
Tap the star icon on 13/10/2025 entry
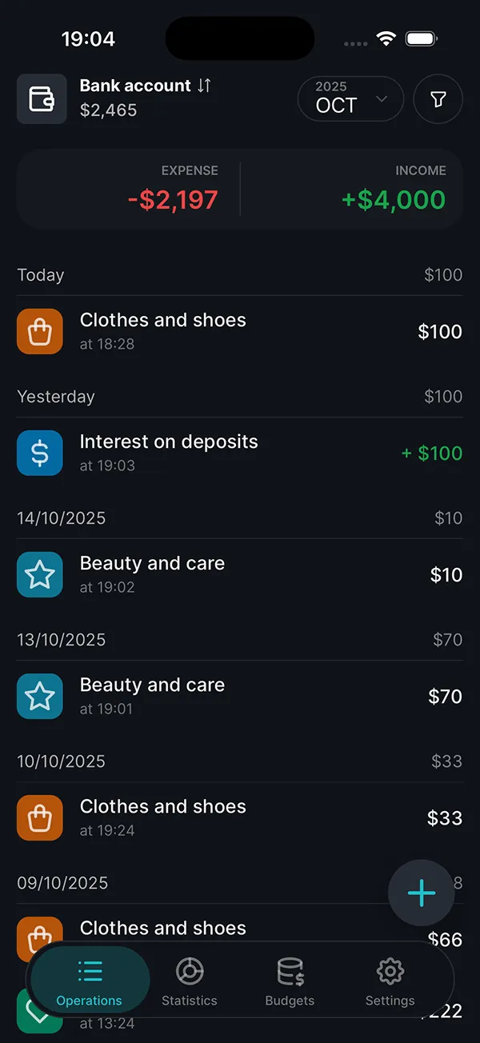[x=40, y=696]
